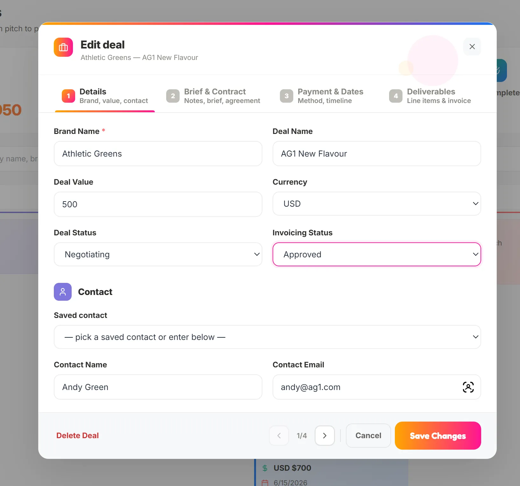This screenshot has width=520, height=486.
Task: Switch to Brief & Contract tab
Action: click(213, 96)
